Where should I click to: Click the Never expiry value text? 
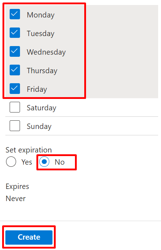pos(16,199)
